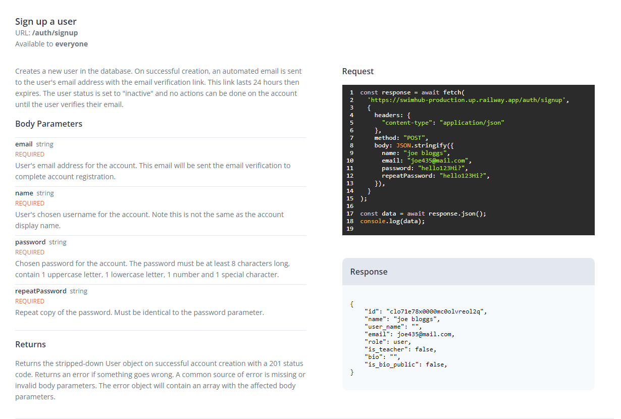621x419 pixels.
Task: Click the "is_teacher": false response line
Action: click(x=400, y=349)
